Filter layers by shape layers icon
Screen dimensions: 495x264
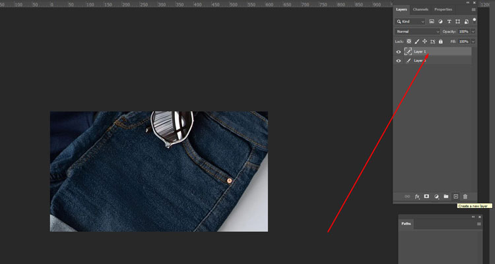(457, 22)
